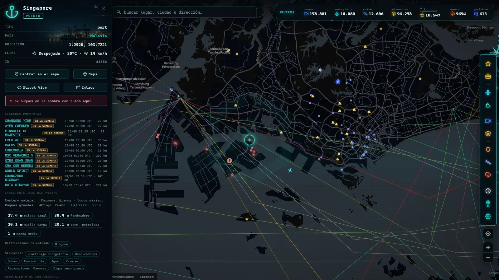Screen dimensions: 499x280
Task: Select the satellite icon in right toolbar
Action: click(488, 162)
